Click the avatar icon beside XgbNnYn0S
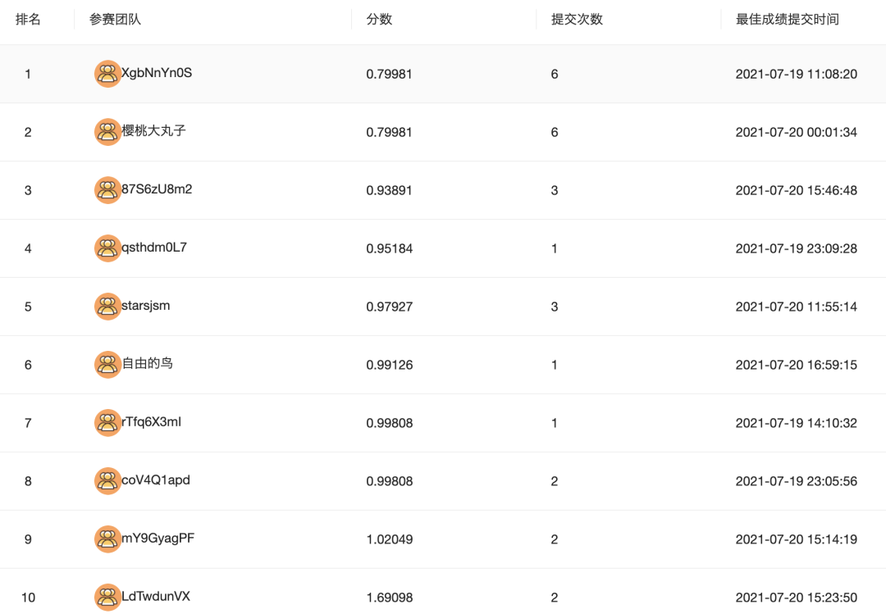The width and height of the screenshot is (886, 614). (x=107, y=74)
